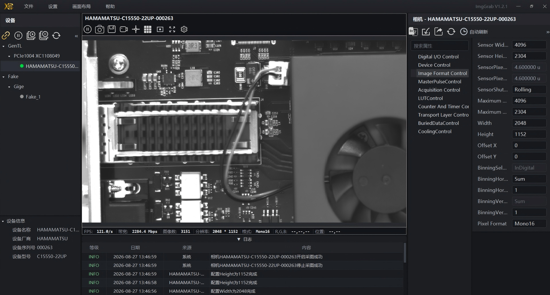Open the 设置 menu
550x295 pixels.
(x=53, y=6)
